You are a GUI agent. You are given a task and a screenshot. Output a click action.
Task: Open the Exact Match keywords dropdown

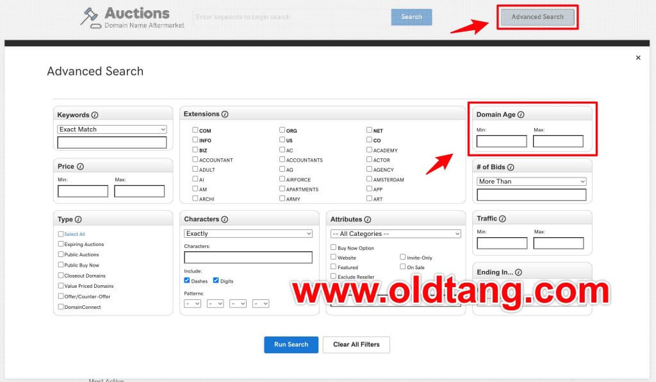click(x=112, y=129)
